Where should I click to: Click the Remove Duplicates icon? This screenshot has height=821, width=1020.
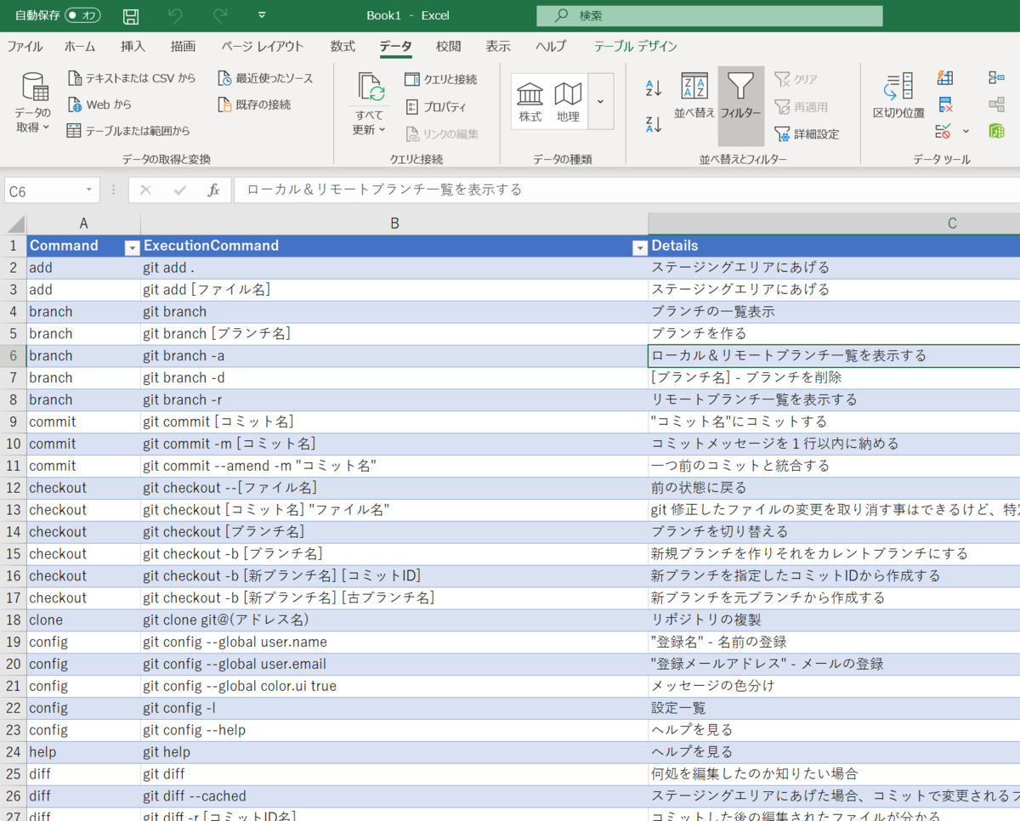pos(945,105)
